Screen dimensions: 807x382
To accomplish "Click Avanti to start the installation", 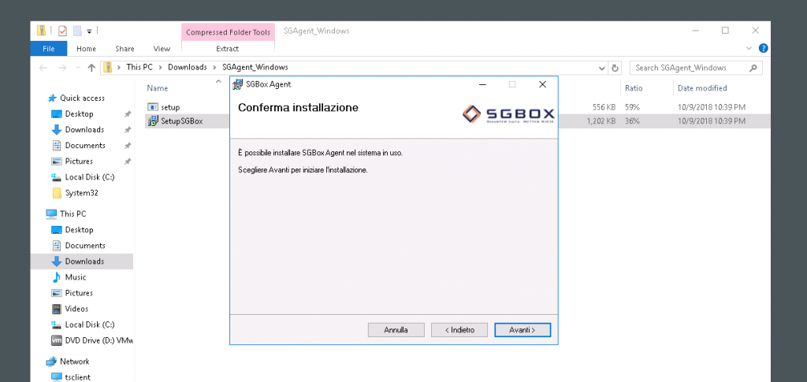I will [x=523, y=330].
